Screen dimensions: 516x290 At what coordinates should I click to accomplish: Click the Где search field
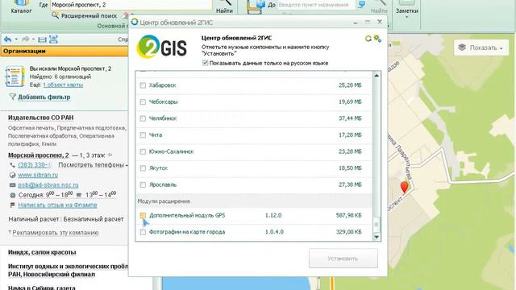coord(131,5)
